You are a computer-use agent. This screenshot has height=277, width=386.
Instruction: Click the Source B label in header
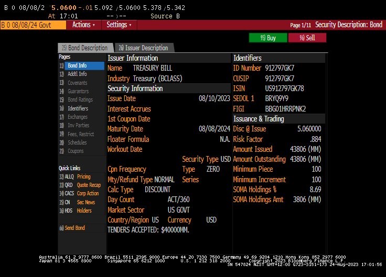click(165, 16)
